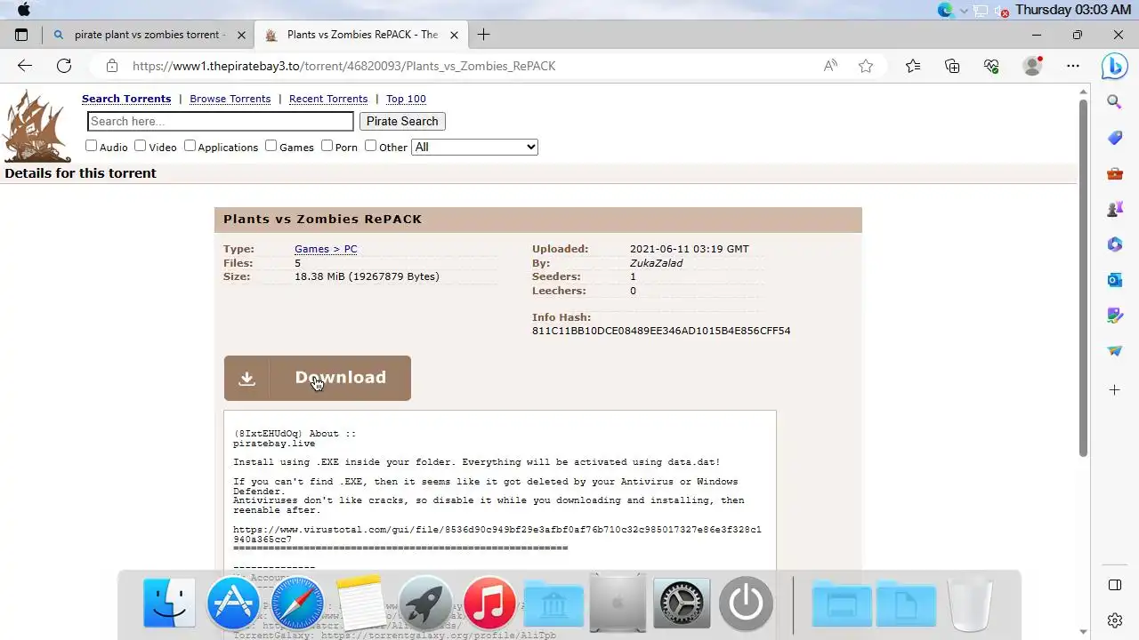This screenshot has width=1139, height=640.
Task: Click the Apple menu logo
Action: pos(24,10)
